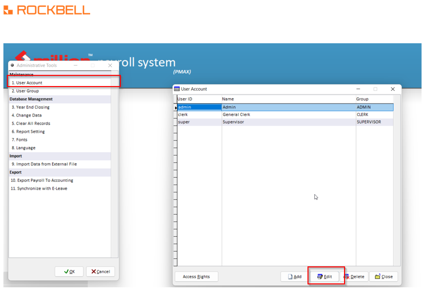The image size is (422, 298).
Task: Choose Change Data entry
Action: [x=60, y=115]
